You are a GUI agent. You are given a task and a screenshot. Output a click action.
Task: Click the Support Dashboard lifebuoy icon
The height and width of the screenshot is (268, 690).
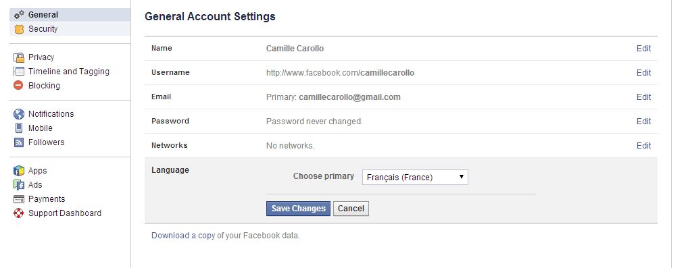[x=18, y=213]
